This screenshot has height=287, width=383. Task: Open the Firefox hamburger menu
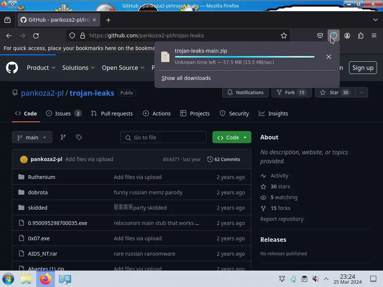374,36
